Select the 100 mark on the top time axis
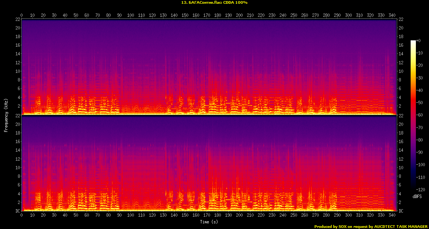The image size is (429, 229). pos(130,15)
